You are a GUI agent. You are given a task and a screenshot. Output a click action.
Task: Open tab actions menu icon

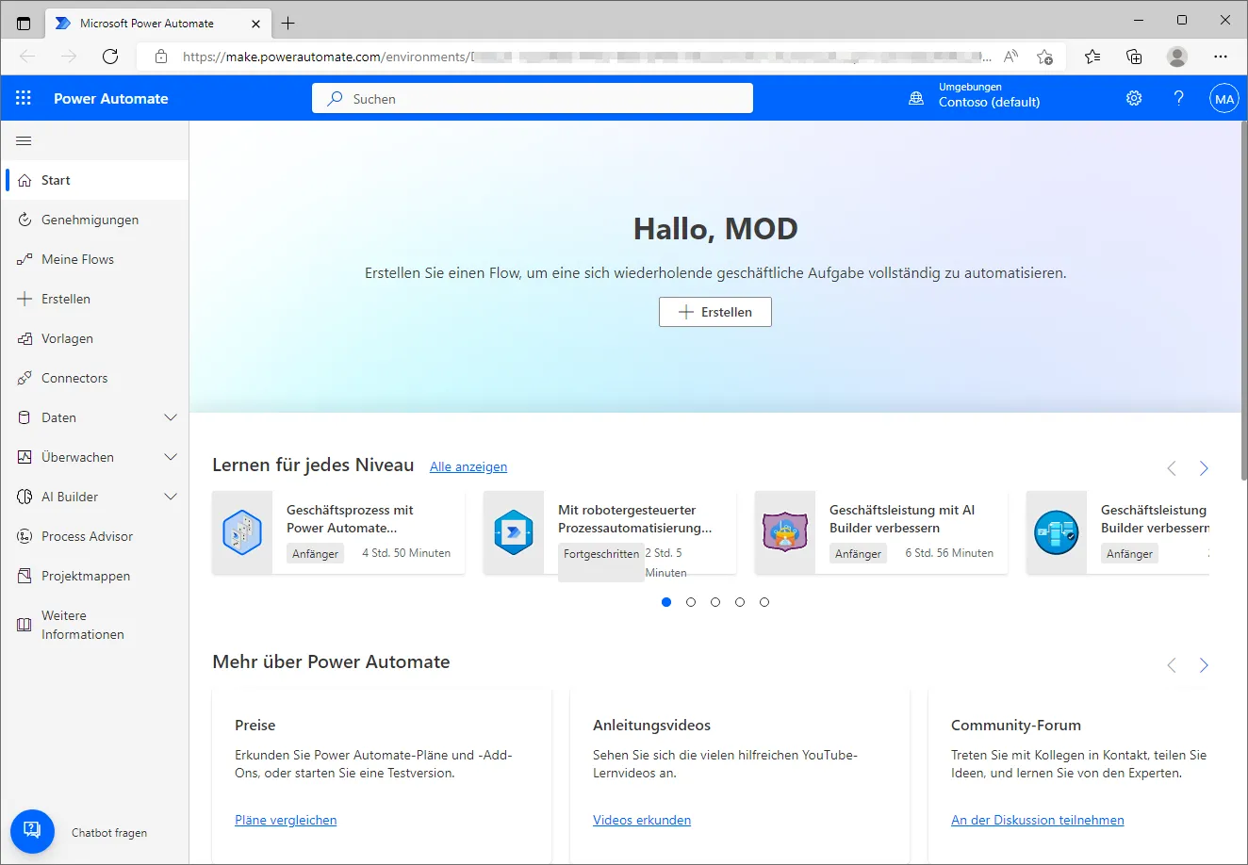(24, 23)
